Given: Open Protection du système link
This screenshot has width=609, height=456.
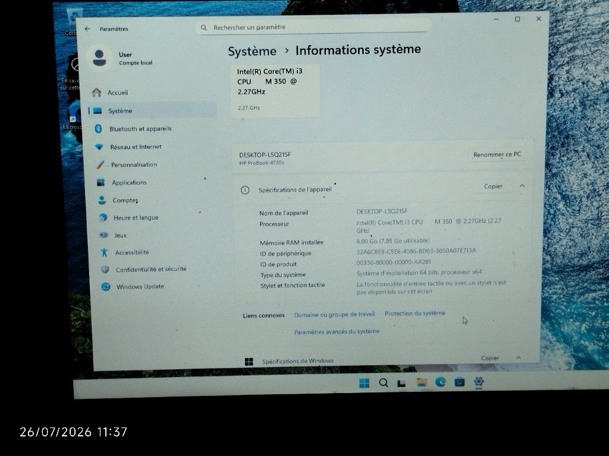Looking at the screenshot, I should [x=415, y=313].
